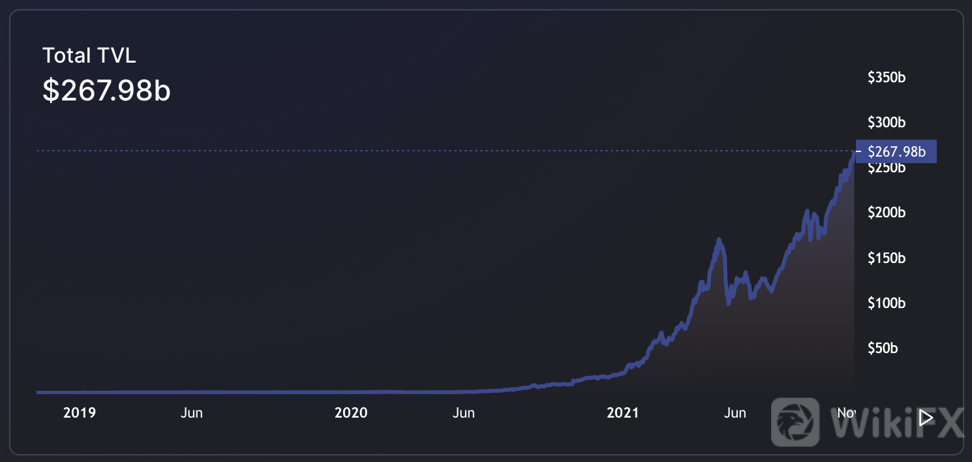Click the $100b y-axis label
This screenshot has width=972, height=462.
[x=887, y=303]
